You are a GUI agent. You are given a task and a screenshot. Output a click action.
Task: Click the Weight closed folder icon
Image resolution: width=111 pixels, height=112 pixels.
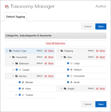coord(65,89)
